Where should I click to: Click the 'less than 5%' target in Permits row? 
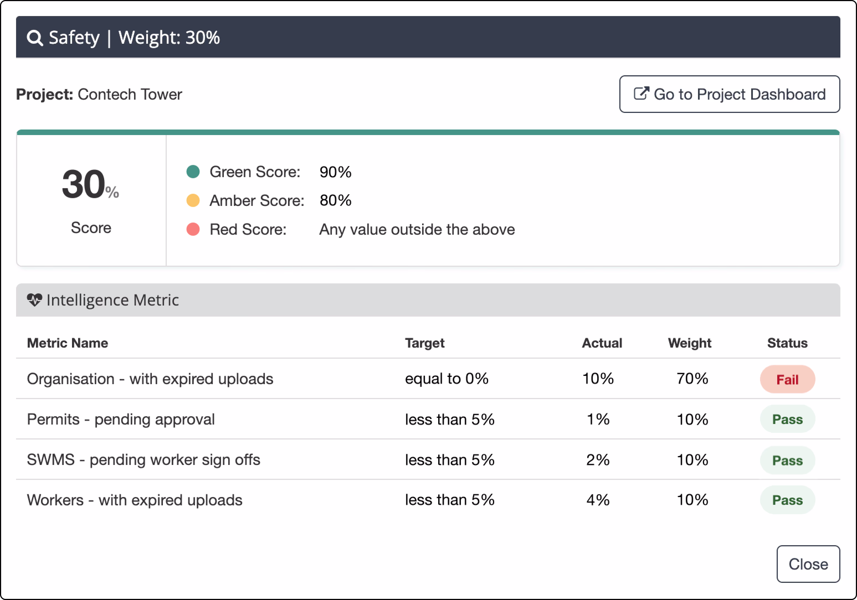coord(450,419)
